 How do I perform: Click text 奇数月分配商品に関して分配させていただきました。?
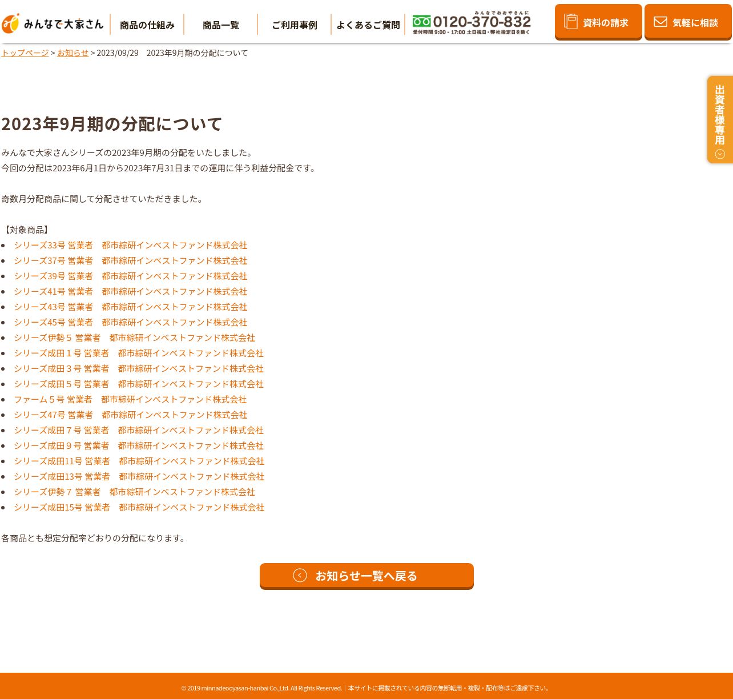pyautogui.click(x=103, y=199)
